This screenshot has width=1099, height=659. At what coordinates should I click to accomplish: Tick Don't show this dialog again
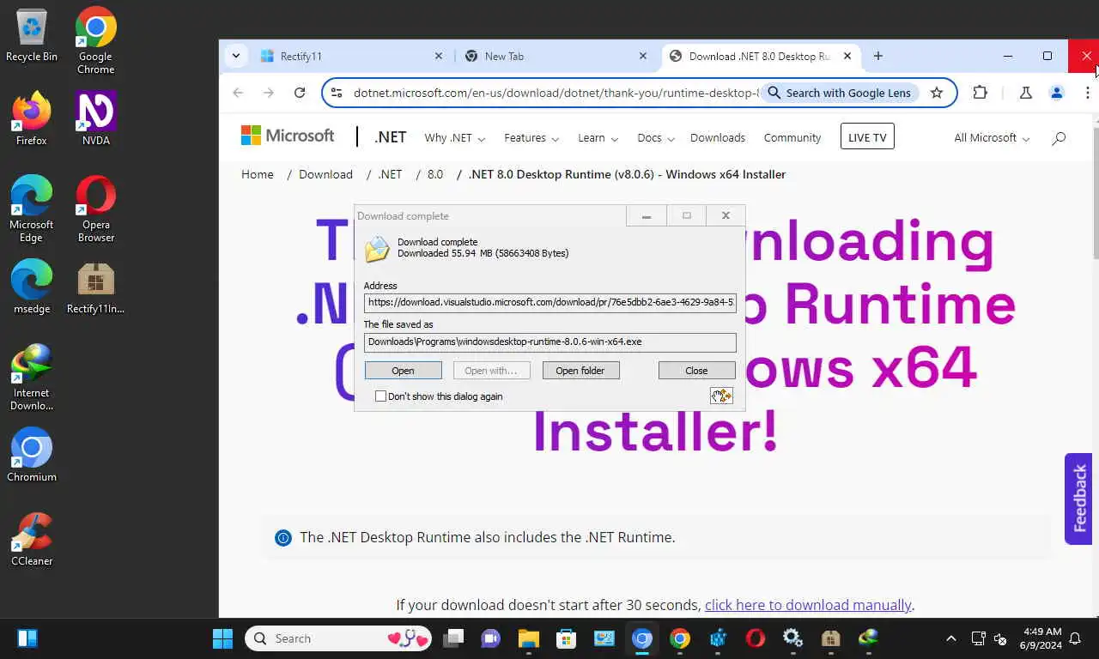point(380,396)
